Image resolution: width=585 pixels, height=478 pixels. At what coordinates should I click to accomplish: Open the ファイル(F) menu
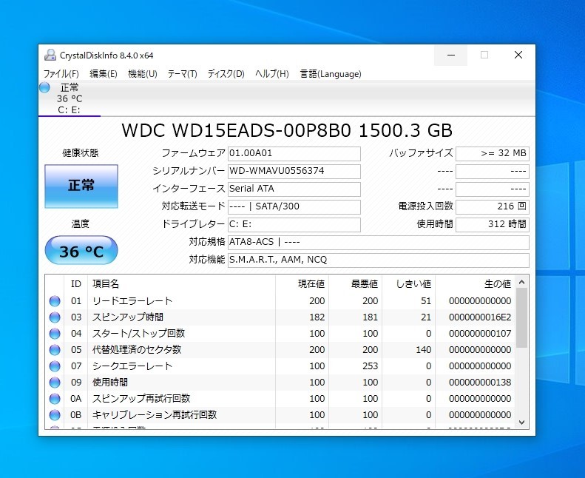coord(61,74)
